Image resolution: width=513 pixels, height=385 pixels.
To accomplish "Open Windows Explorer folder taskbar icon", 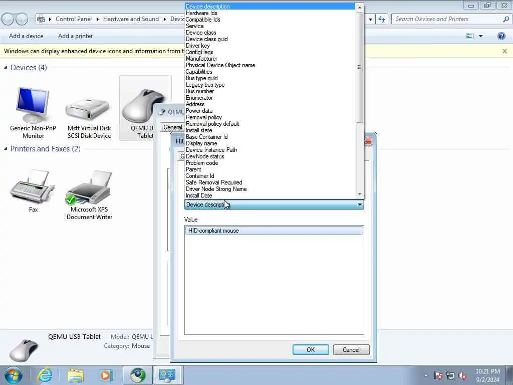I will click(x=76, y=375).
